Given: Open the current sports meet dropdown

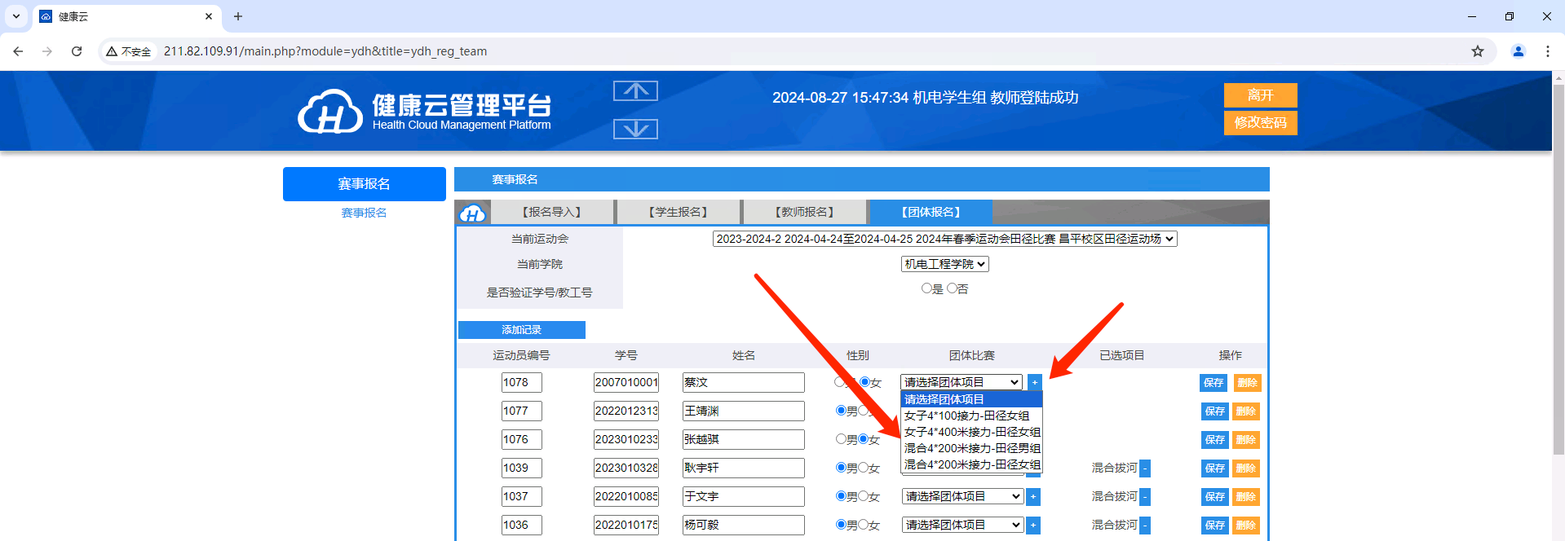Looking at the screenshot, I should point(944,239).
